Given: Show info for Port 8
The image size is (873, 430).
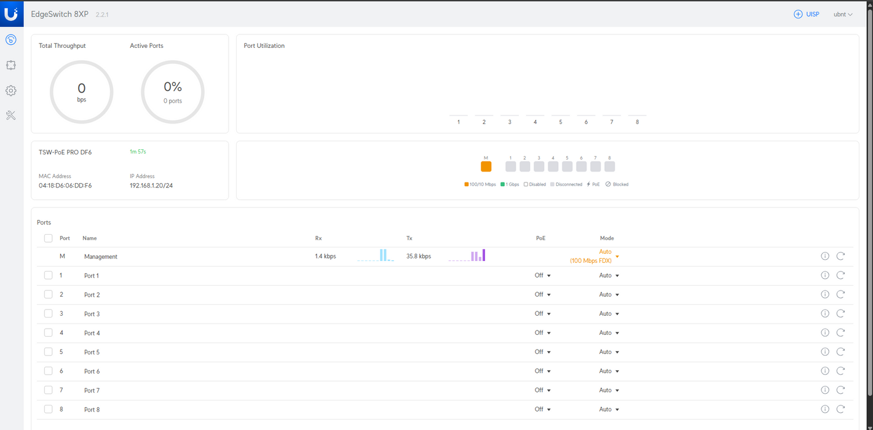Looking at the screenshot, I should click(825, 409).
